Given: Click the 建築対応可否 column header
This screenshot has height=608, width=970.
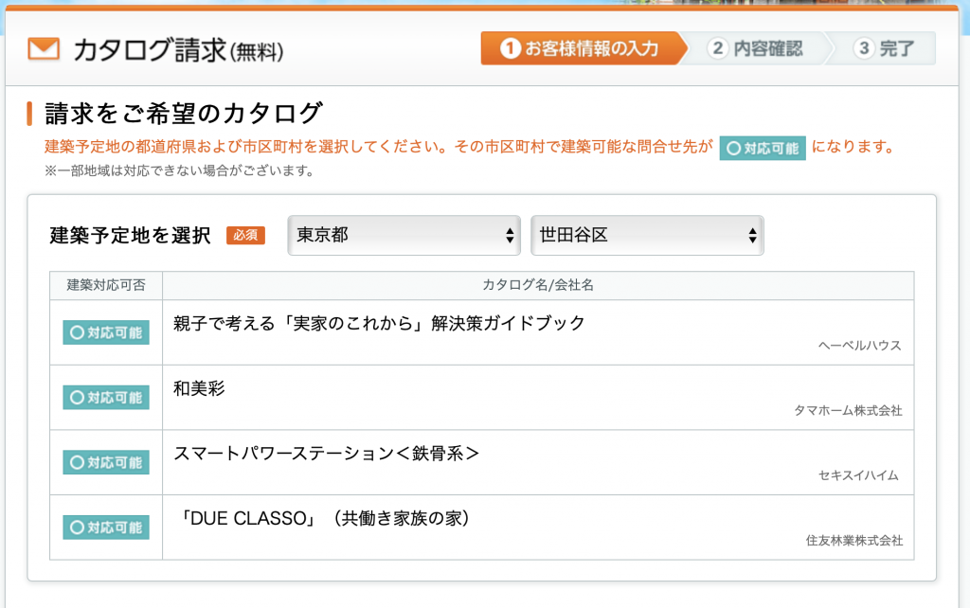Looking at the screenshot, I should (x=106, y=285).
